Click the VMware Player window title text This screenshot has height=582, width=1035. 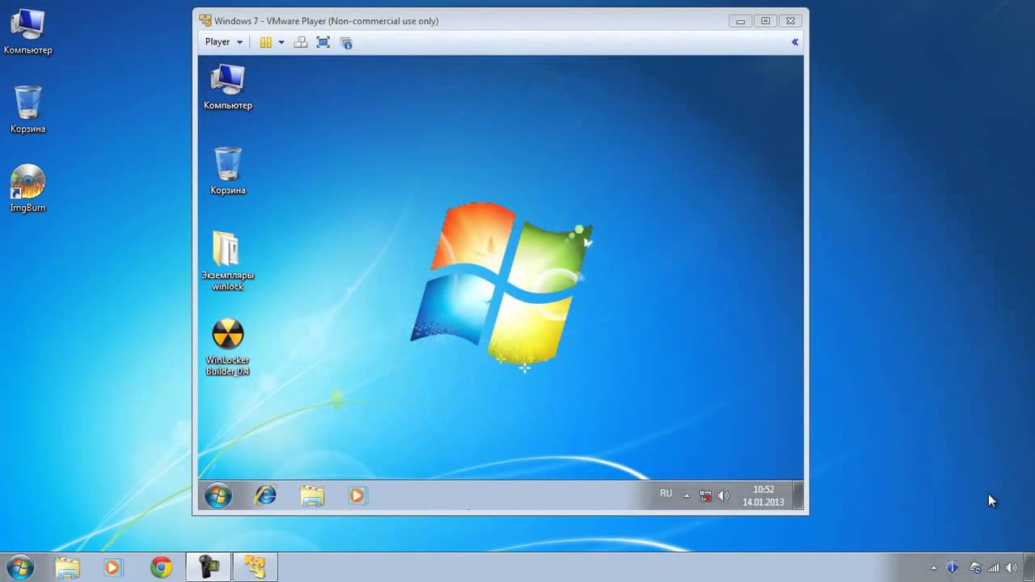pyautogui.click(x=326, y=20)
